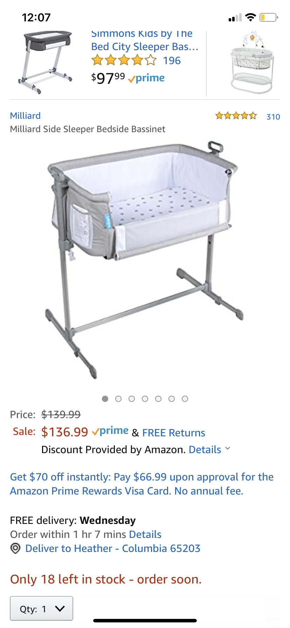
Task: Tap the battery icon in status bar
Action: [269, 17]
